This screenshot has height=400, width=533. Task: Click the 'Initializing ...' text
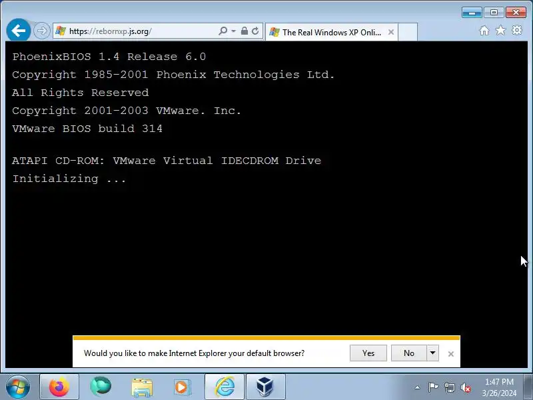[69, 179]
